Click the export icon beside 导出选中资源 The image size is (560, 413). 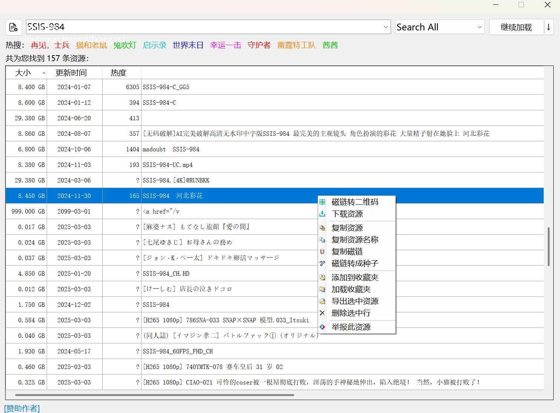(x=322, y=301)
